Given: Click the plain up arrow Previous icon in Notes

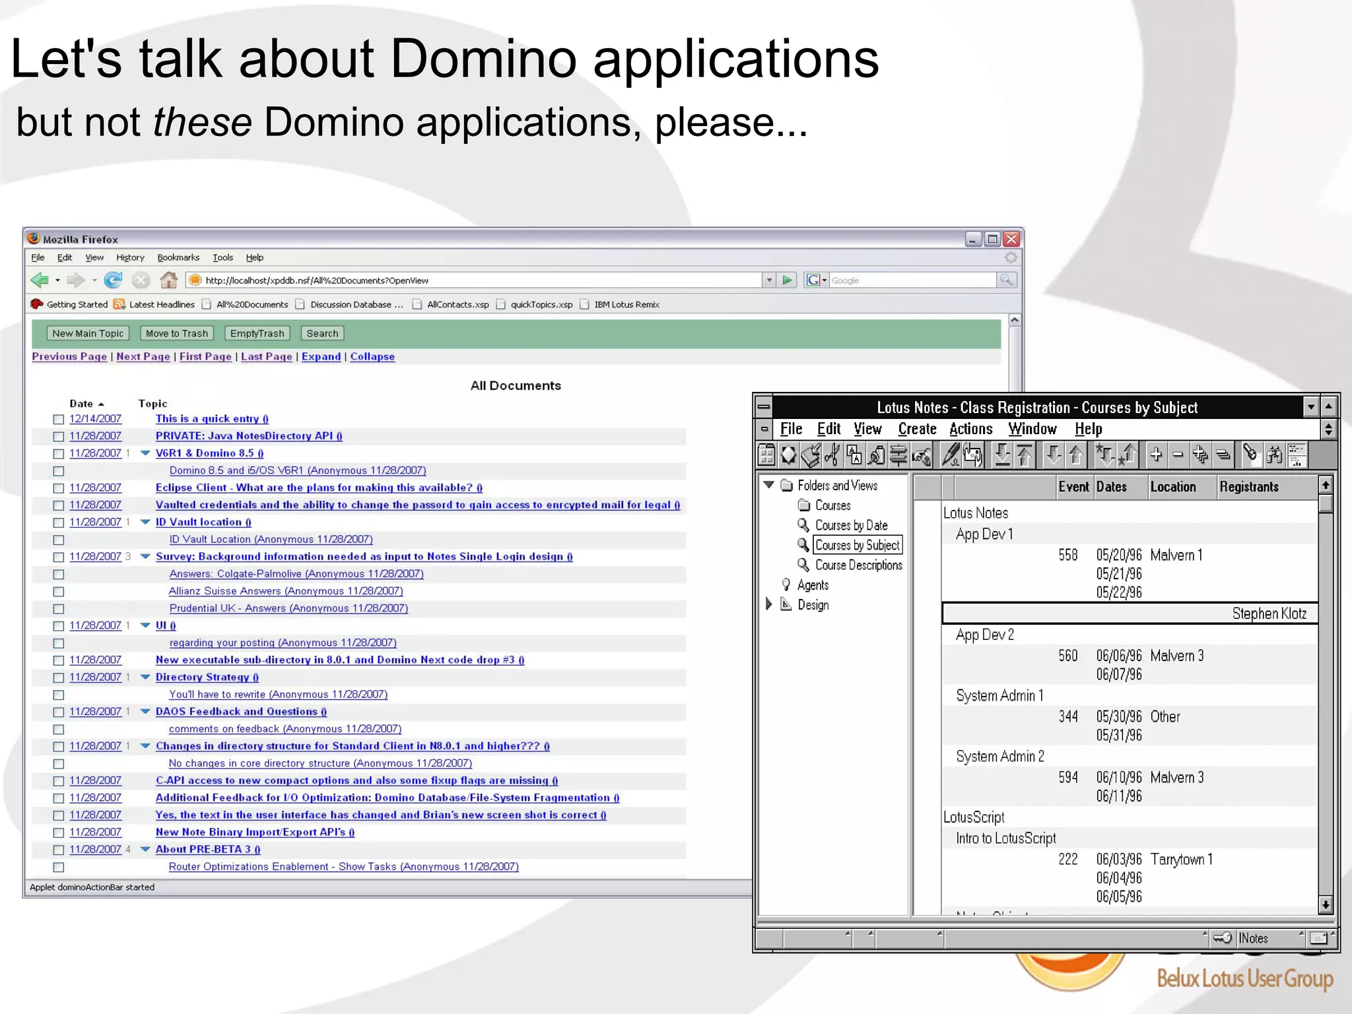Looking at the screenshot, I should pyautogui.click(x=1076, y=455).
